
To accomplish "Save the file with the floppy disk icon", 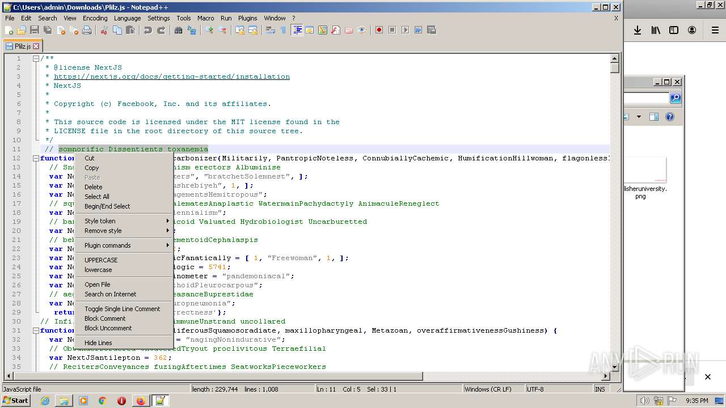I will coord(35,30).
